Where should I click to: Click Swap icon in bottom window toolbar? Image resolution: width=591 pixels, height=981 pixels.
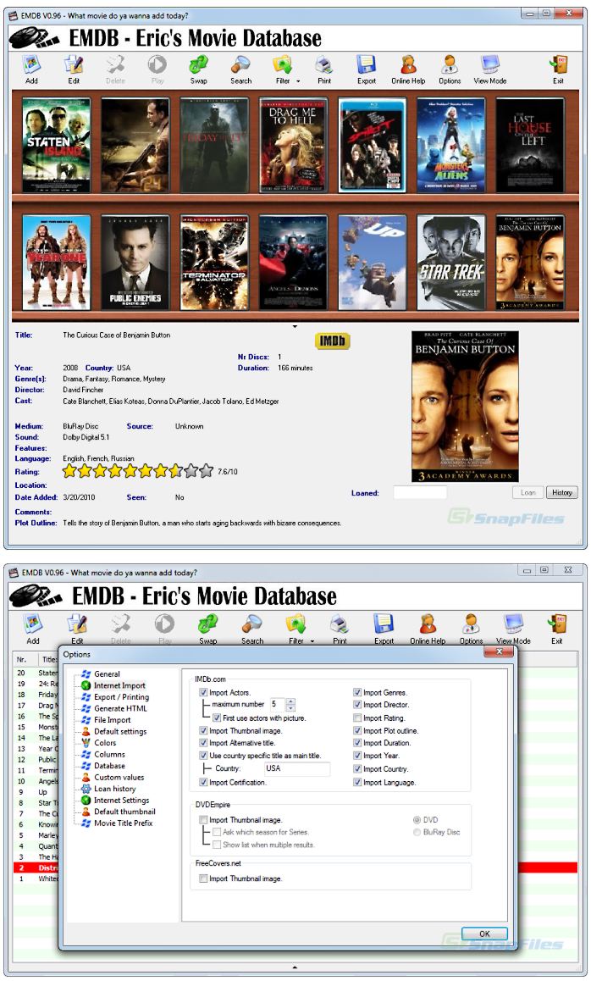tap(207, 629)
